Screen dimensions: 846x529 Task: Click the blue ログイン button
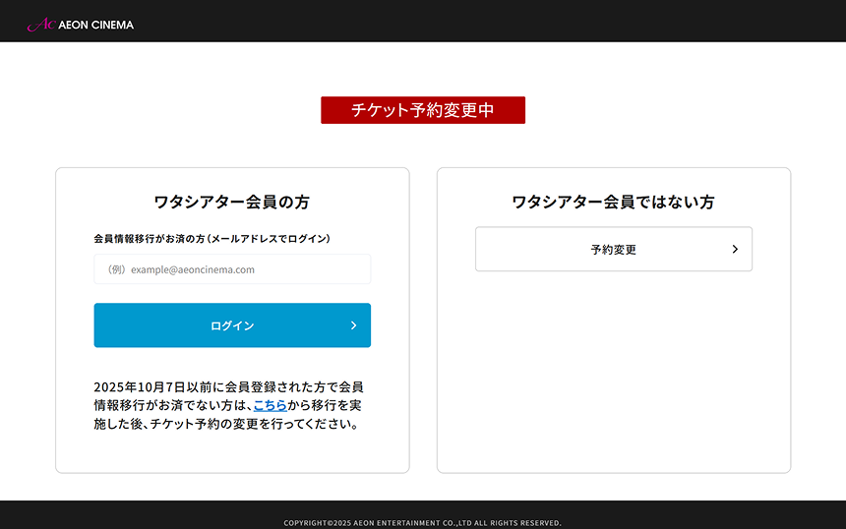tap(232, 325)
